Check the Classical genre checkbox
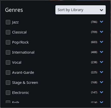This screenshot has width=111, height=108. (x=8, y=32)
